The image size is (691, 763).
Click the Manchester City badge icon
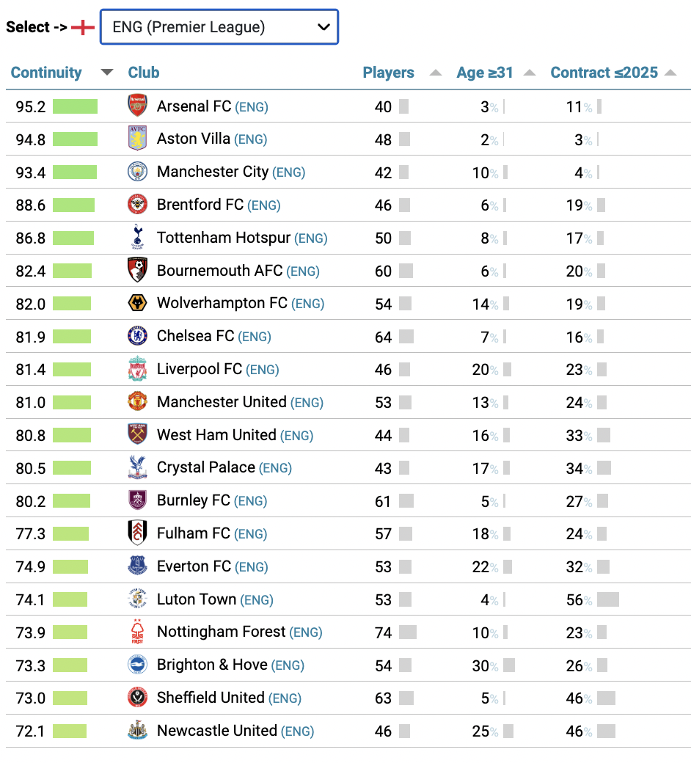138,172
